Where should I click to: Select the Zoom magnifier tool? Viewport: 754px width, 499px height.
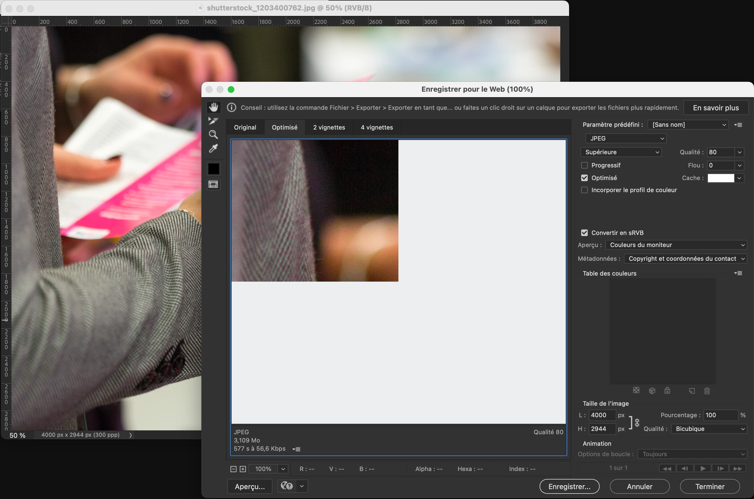click(x=213, y=134)
